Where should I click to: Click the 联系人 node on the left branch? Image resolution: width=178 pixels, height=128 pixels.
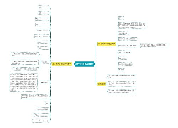pyautogui.click(x=43, y=42)
